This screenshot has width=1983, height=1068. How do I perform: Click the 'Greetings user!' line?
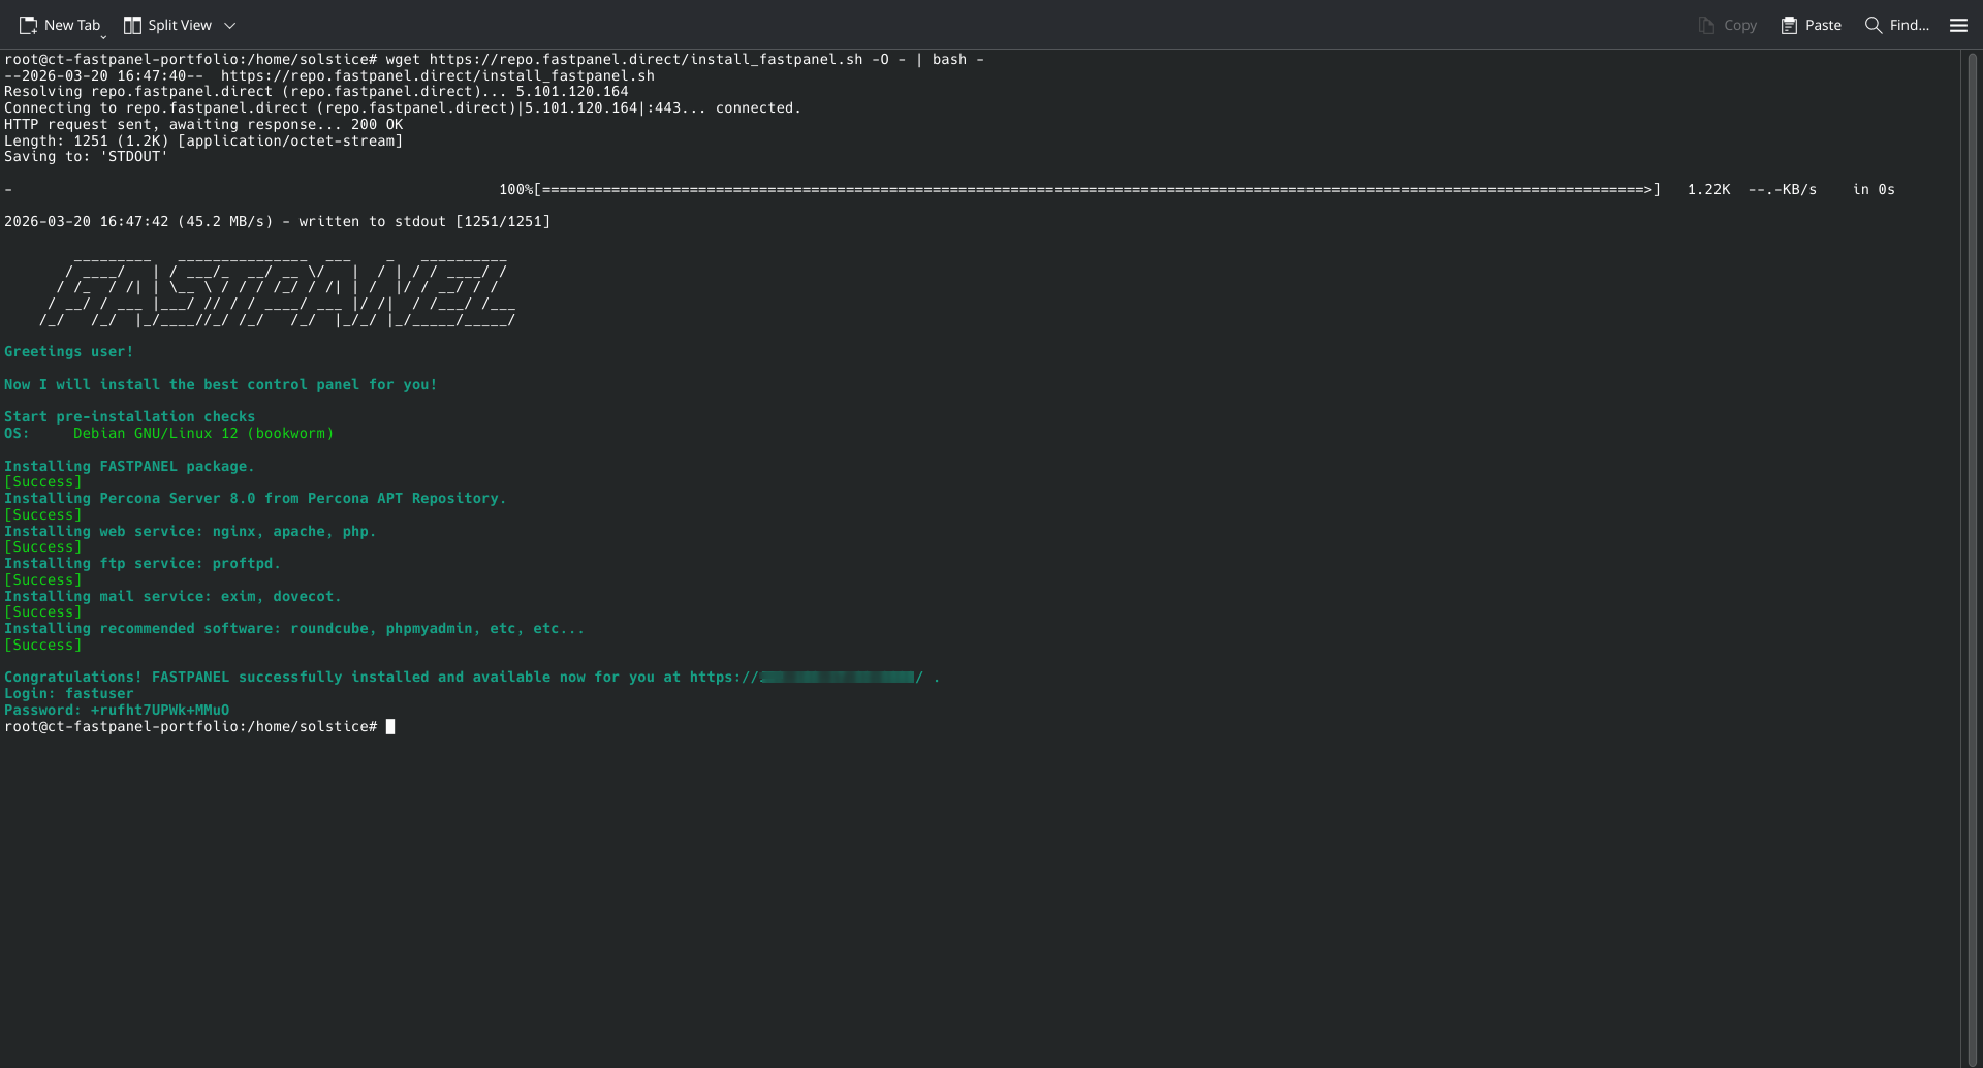[x=69, y=352]
